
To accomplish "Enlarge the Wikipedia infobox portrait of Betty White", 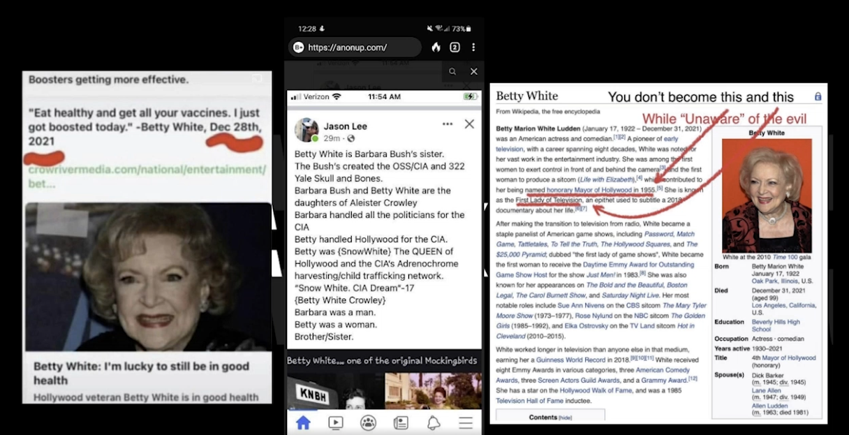I will pyautogui.click(x=767, y=195).
